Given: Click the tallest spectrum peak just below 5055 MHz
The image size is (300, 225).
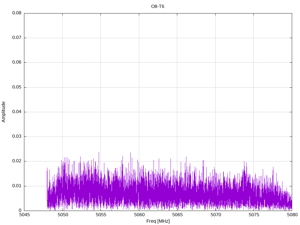Looking at the screenshot, I should (99, 153).
